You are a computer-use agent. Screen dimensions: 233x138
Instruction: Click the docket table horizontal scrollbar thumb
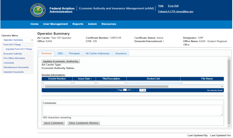(107, 86)
